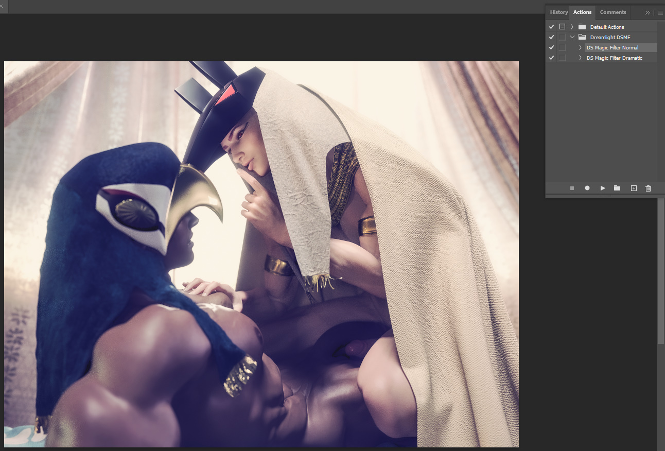Click the Default Actions folder icon
This screenshot has height=451, width=665.
pos(582,27)
